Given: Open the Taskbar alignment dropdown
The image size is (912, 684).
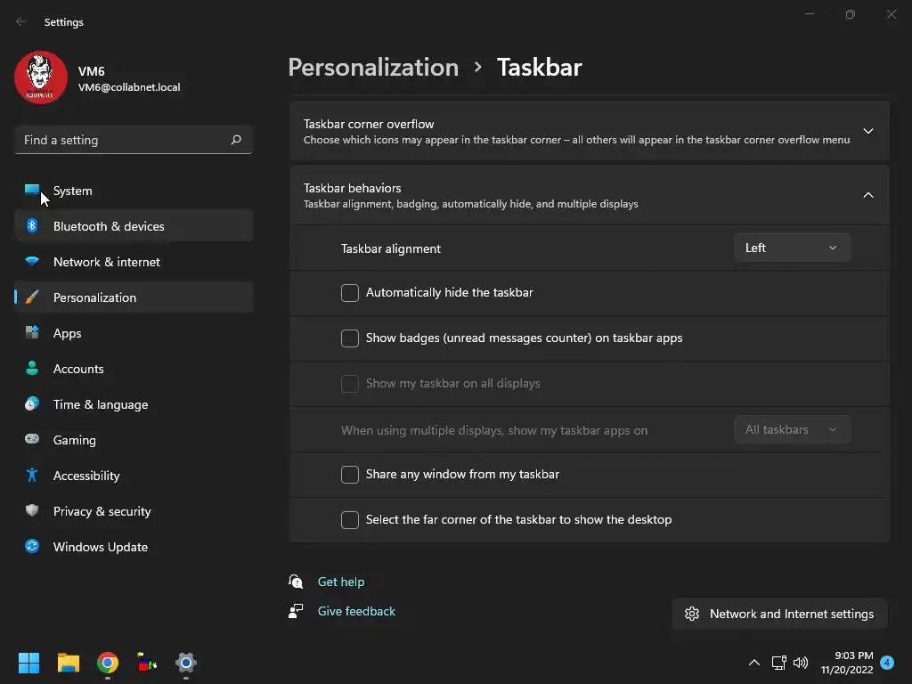Looking at the screenshot, I should point(792,248).
